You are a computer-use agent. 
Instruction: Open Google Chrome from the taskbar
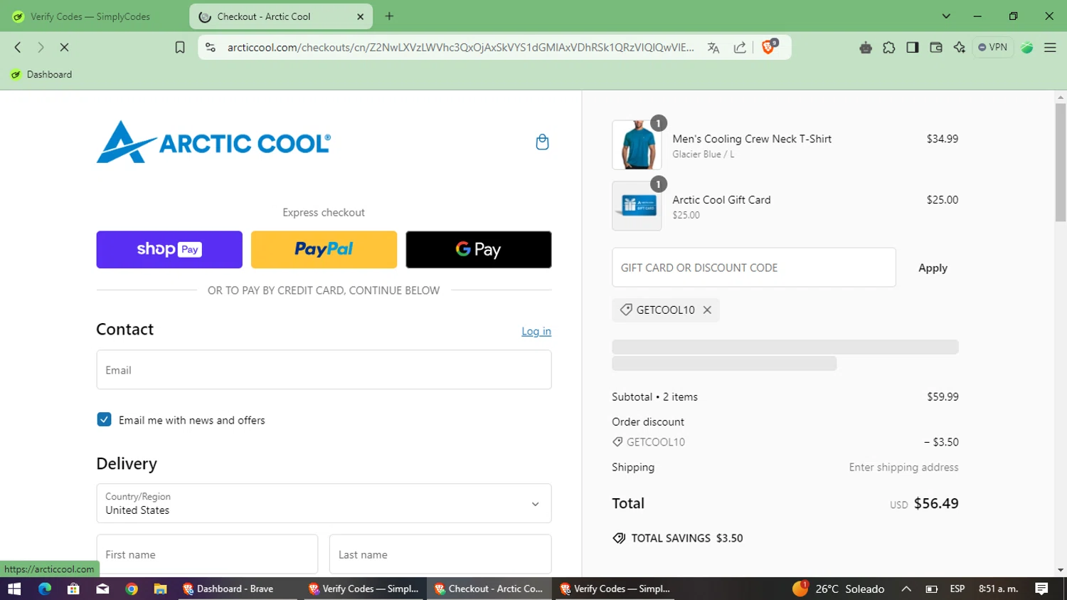pyautogui.click(x=132, y=589)
